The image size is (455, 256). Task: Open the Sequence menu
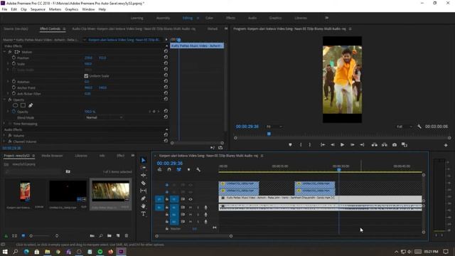pyautogui.click(x=38, y=9)
